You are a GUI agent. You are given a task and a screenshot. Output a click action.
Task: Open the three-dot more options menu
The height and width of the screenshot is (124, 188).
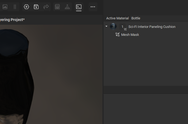[93, 7]
